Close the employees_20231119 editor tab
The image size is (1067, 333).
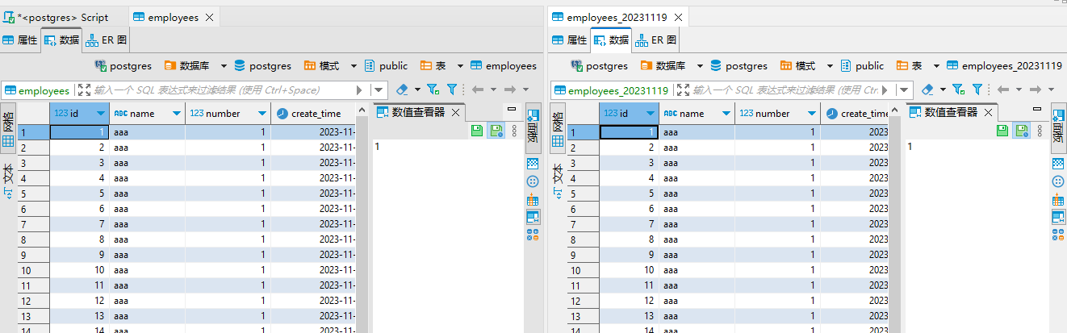coord(678,17)
